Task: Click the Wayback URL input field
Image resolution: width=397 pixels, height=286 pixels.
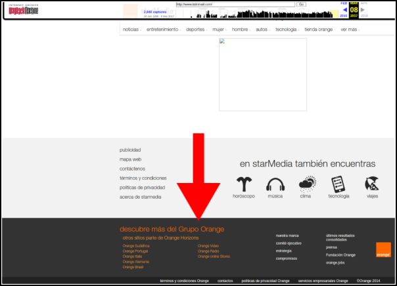Action: coord(235,5)
